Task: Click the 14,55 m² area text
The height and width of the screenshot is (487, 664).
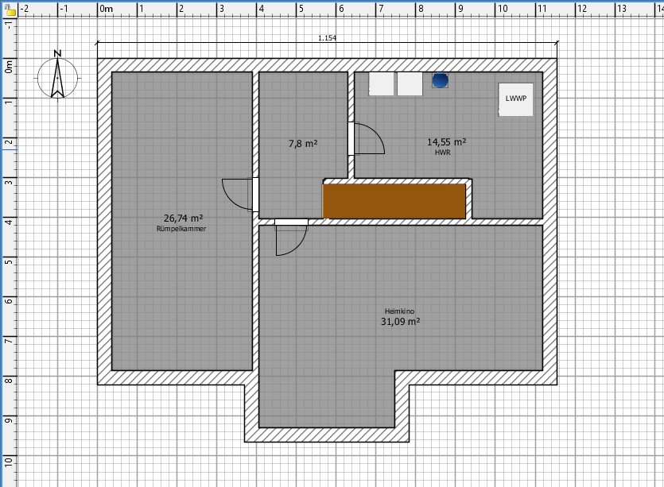Action: coord(446,142)
